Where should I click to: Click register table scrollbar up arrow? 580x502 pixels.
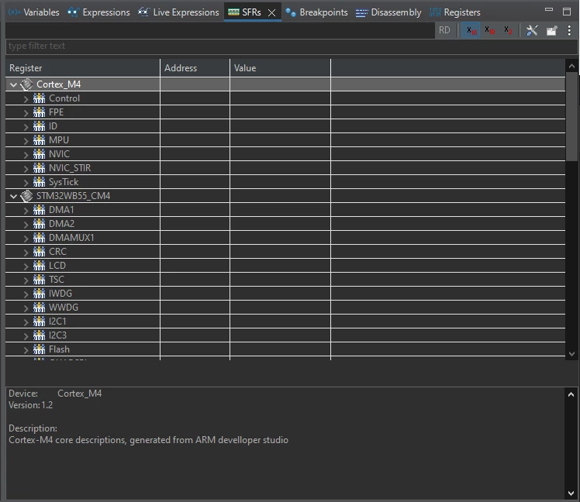(571, 66)
